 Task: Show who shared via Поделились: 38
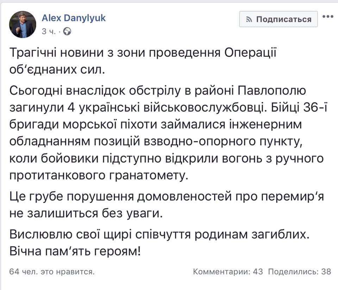(x=300, y=272)
